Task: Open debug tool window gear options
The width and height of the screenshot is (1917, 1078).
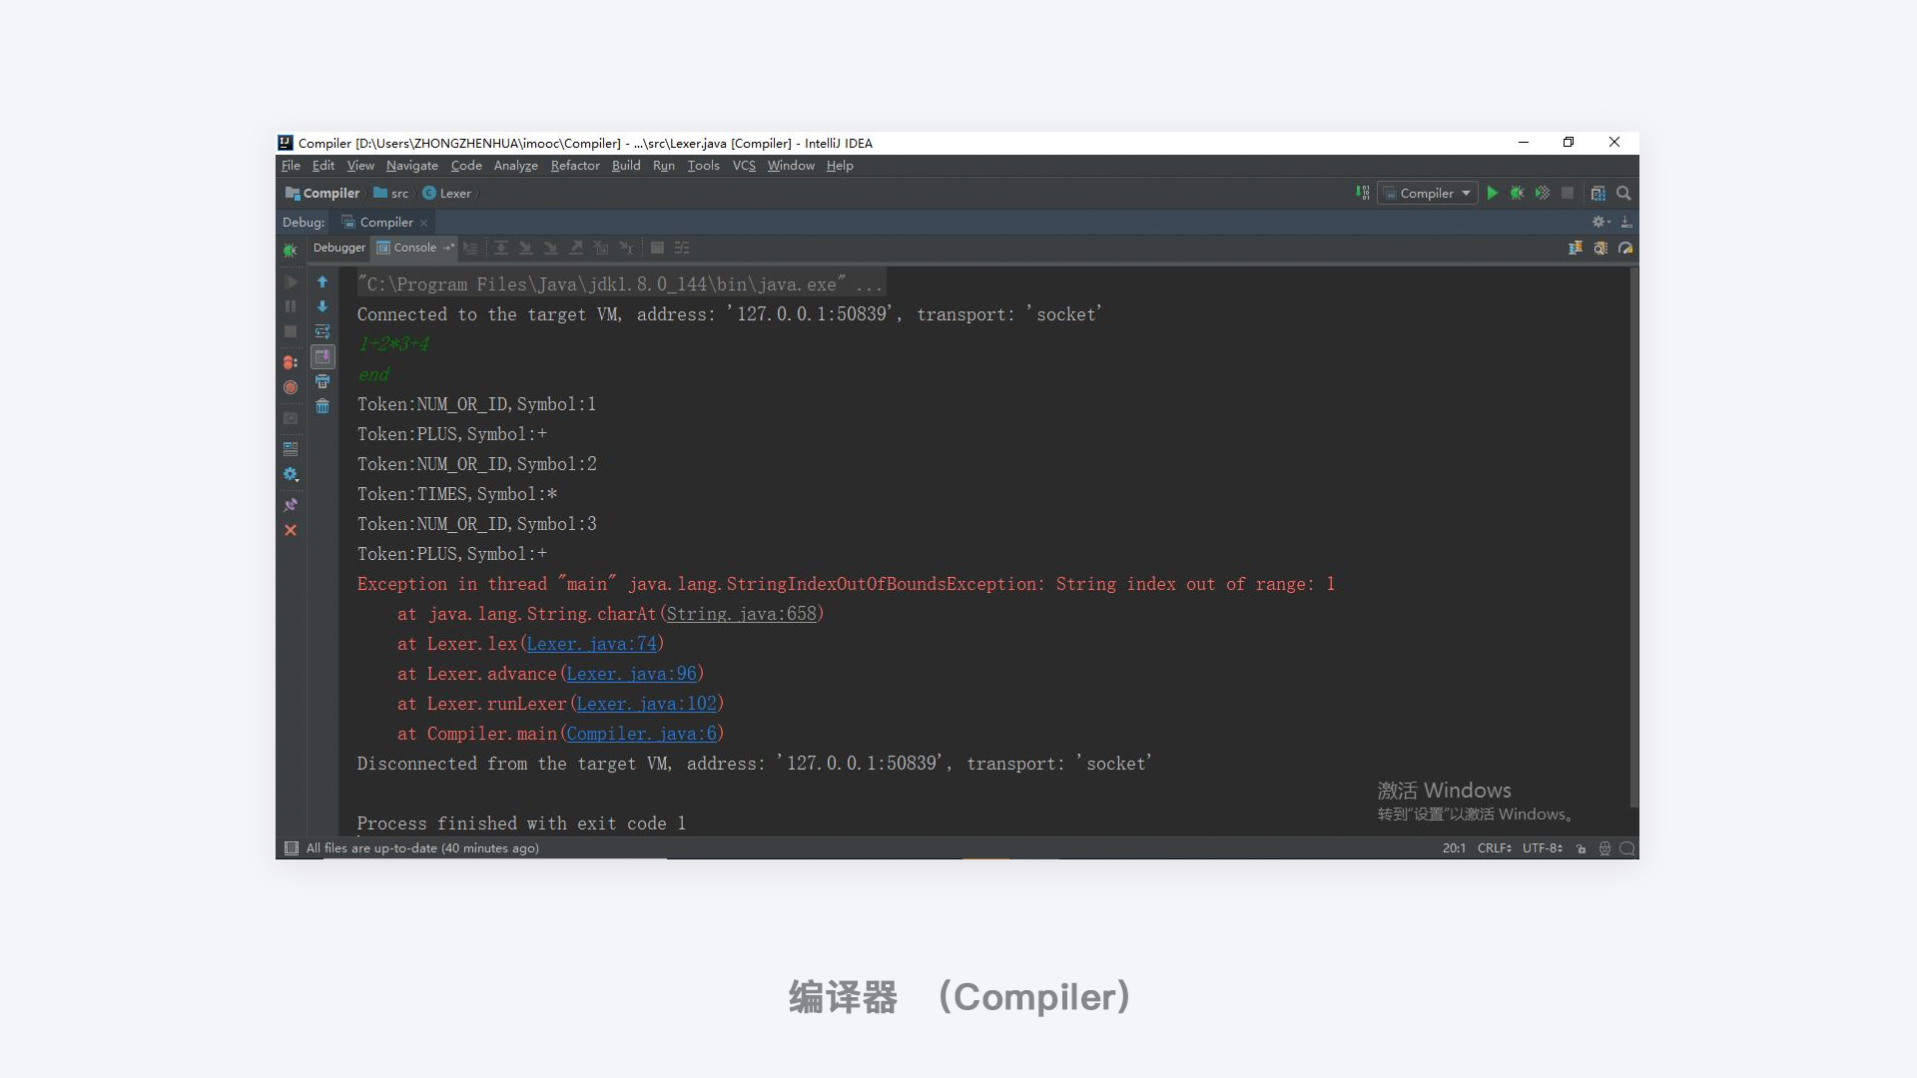Action: (1600, 222)
